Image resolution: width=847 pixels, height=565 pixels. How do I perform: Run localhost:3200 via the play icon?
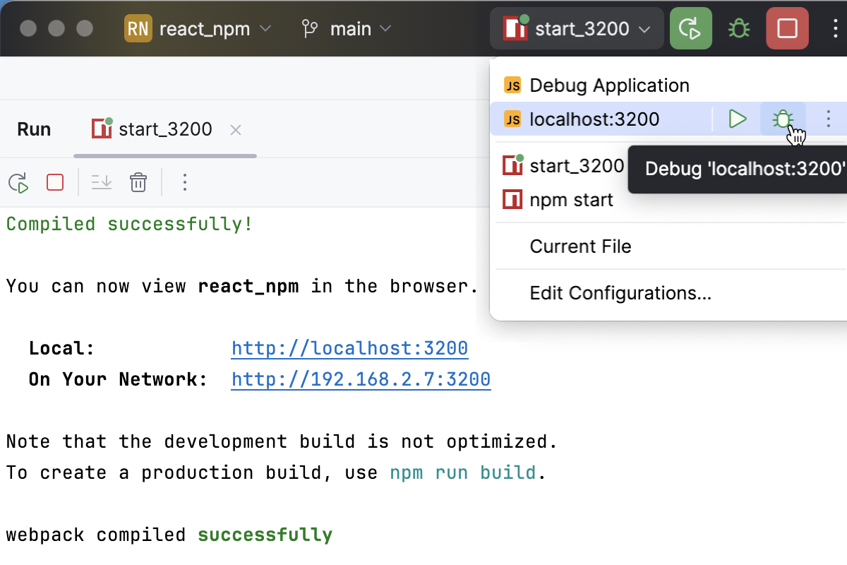[737, 119]
